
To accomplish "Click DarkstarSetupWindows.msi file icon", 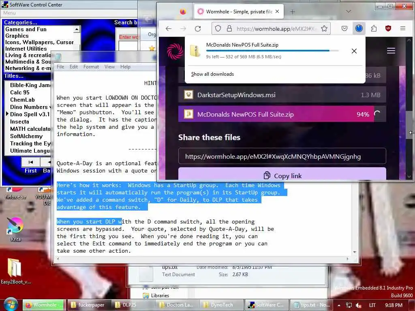I will (188, 95).
